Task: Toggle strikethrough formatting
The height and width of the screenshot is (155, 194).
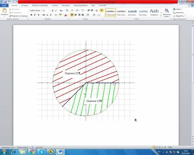Action: (44, 15)
